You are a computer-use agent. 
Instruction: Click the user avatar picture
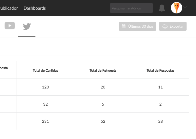click(x=177, y=8)
